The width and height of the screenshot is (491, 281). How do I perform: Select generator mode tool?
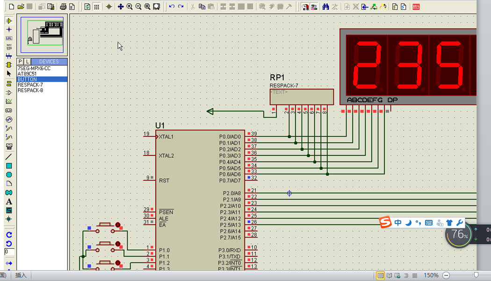click(x=9, y=119)
